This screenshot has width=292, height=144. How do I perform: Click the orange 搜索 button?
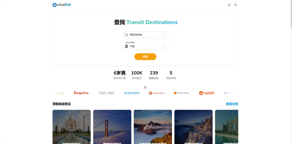(x=145, y=57)
